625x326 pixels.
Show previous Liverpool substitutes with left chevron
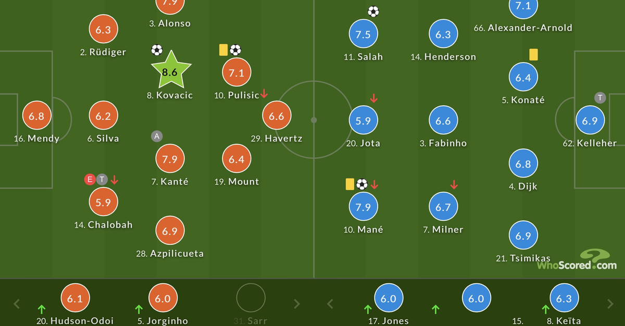329,304
